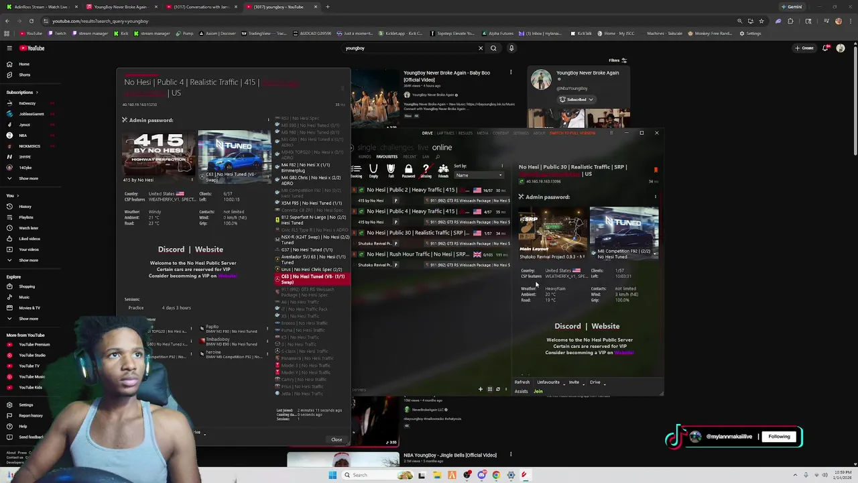This screenshot has height=483, width=858.
Task: Expand M8 Competition car selection arrow
Action: pyautogui.click(x=655, y=254)
